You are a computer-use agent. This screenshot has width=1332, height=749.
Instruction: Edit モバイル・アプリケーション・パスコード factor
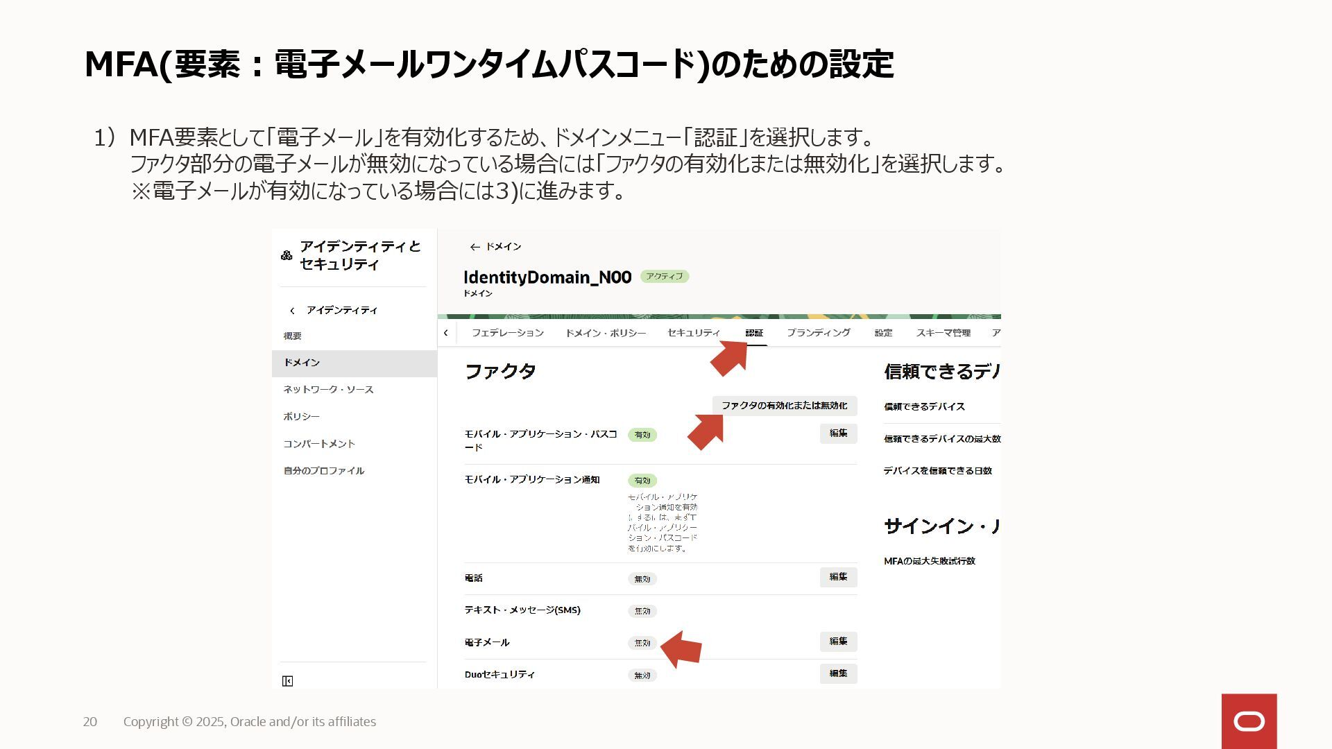(839, 433)
